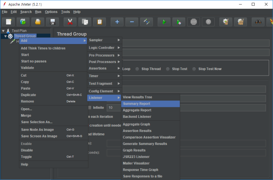
Task: Open the Tools menu
Action: pyautogui.click(x=66, y=12)
